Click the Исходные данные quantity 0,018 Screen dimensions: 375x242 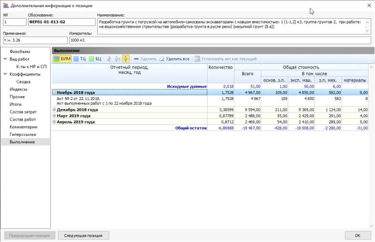pyautogui.click(x=220, y=86)
